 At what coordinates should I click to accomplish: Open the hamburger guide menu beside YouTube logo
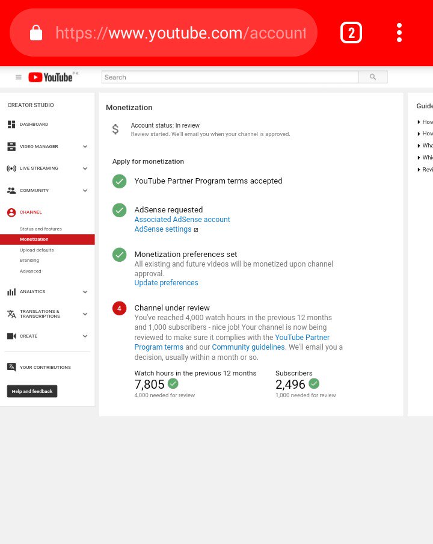19,77
